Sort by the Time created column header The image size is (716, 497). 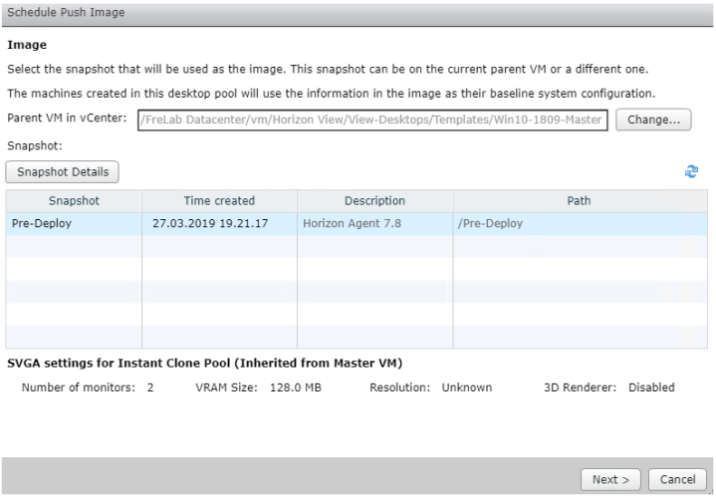pos(219,200)
